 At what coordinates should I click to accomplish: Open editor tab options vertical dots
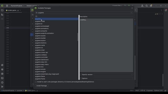[161, 10]
